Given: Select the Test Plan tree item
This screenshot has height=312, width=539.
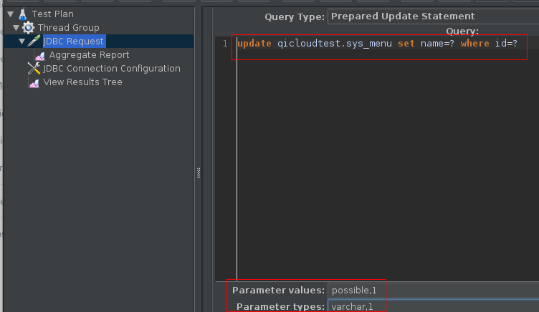Looking at the screenshot, I should click(x=52, y=14).
